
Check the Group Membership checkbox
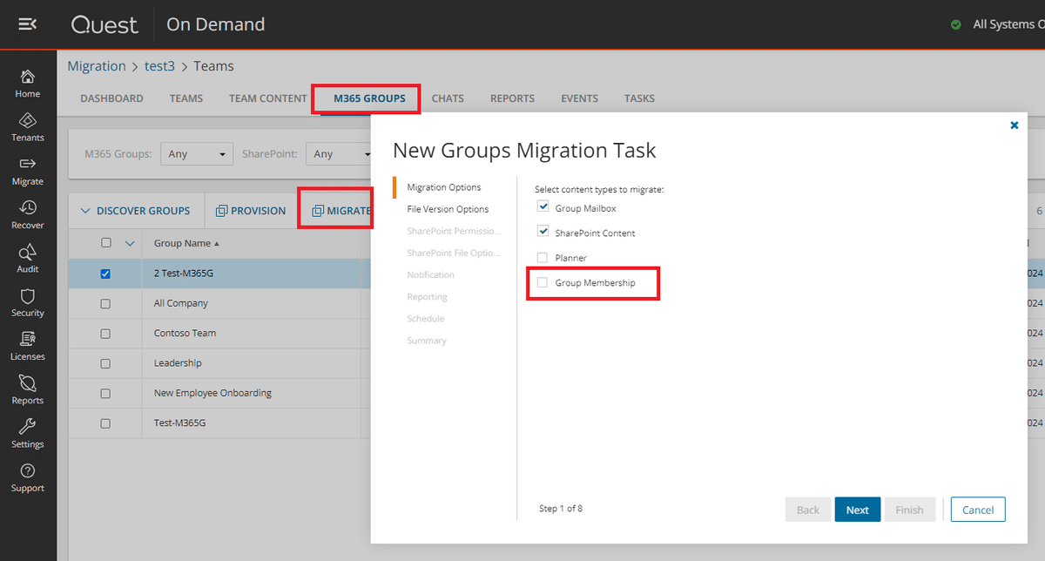(x=543, y=281)
